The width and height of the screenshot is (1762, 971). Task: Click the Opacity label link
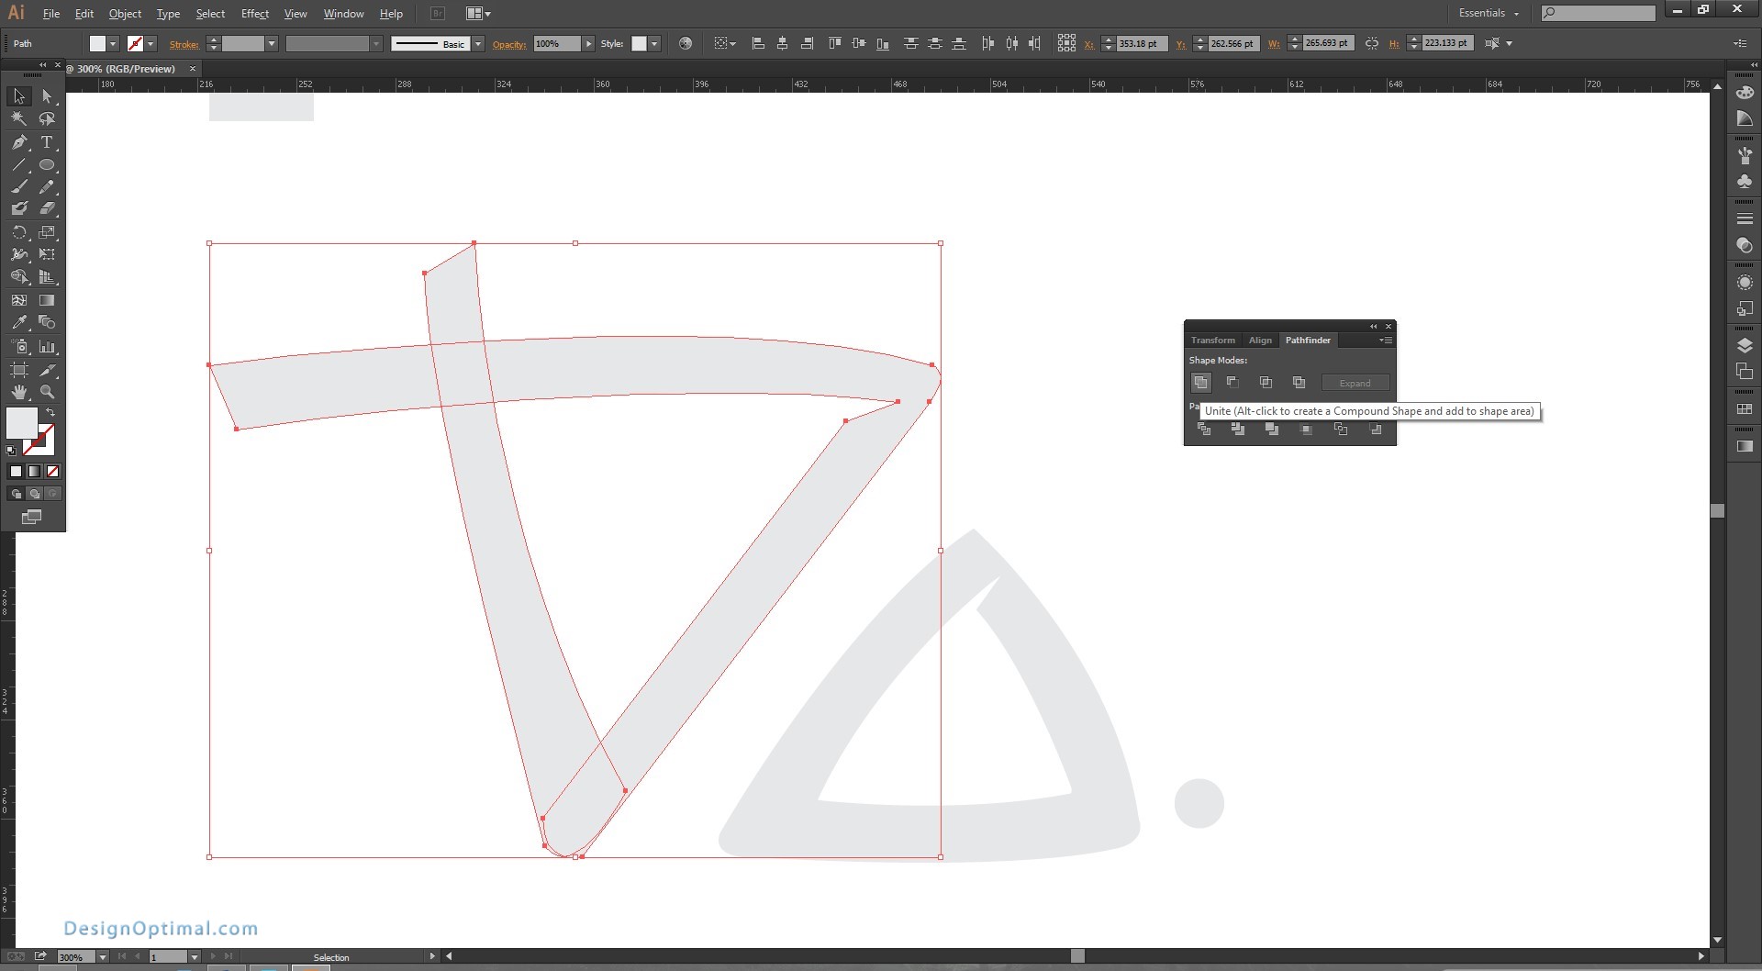coord(509,44)
